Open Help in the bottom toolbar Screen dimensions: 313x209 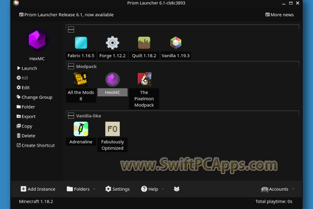coord(150,189)
